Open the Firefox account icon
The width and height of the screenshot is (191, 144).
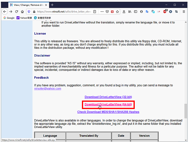point(141,12)
